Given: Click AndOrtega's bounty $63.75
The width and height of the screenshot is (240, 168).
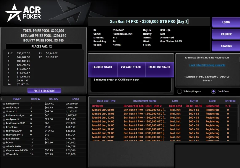Looking at the screenshot, I should (49, 107).
